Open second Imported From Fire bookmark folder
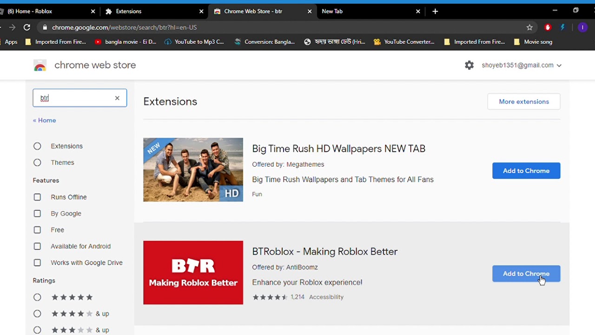Viewport: 595px width, 335px height. point(474,42)
